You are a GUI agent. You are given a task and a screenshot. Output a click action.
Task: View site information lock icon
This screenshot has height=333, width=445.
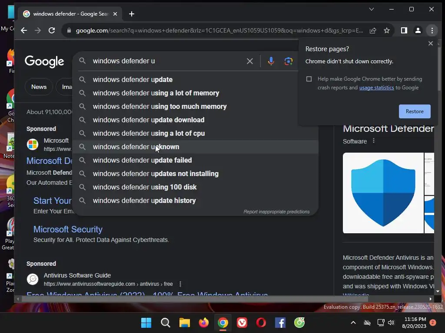(x=69, y=31)
